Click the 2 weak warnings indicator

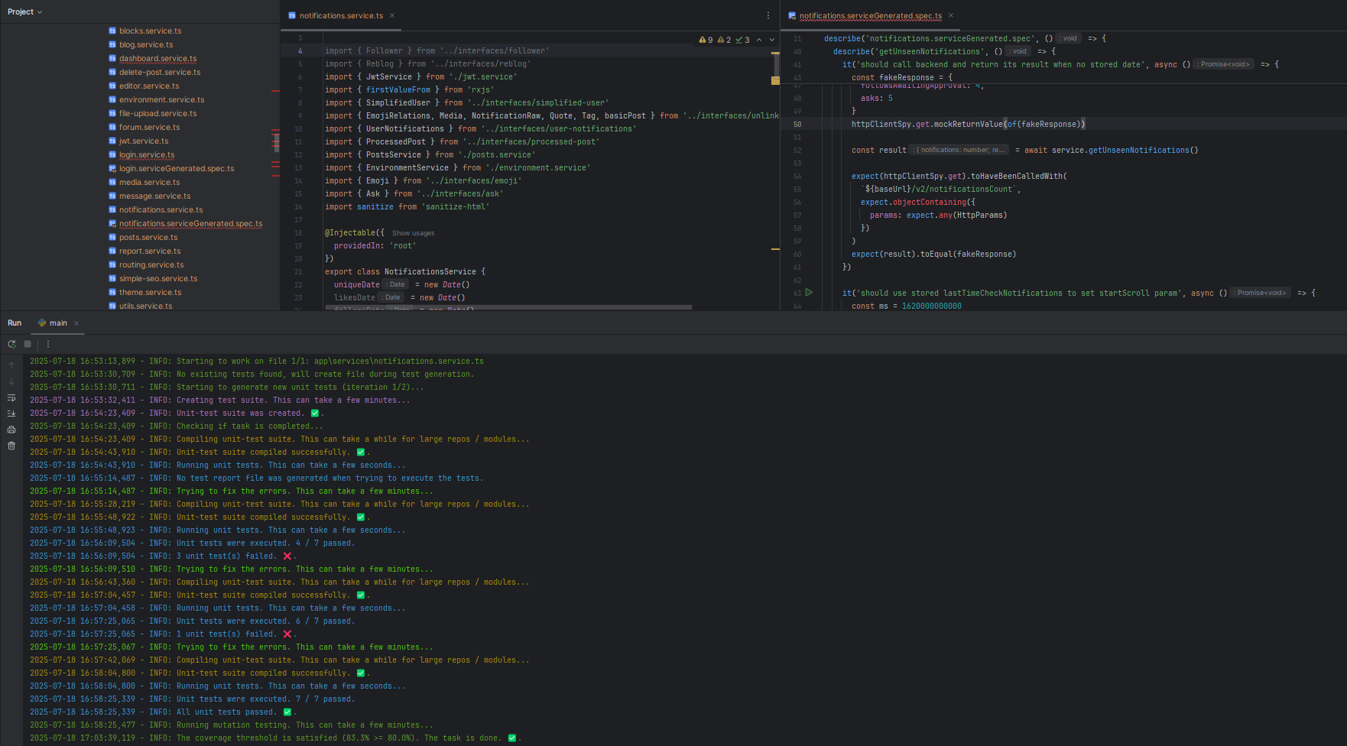coord(724,40)
